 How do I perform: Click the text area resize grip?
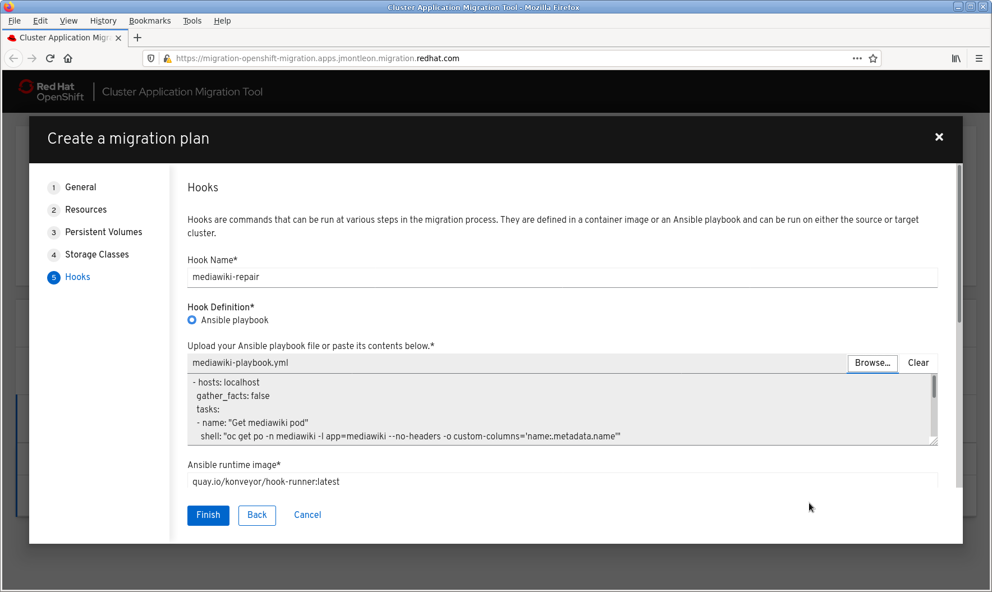[934, 441]
